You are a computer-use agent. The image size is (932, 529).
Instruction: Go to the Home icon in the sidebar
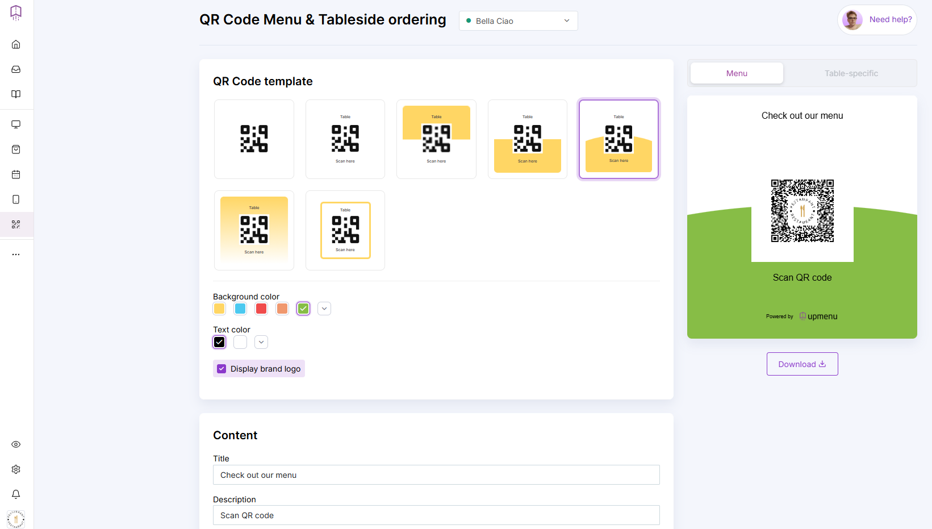(x=16, y=44)
